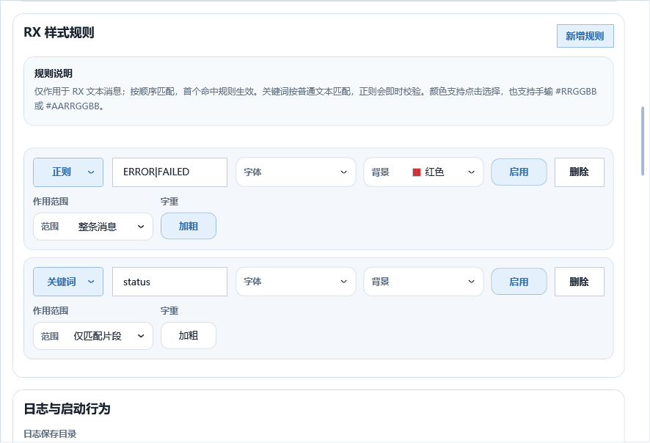
Task: Click the ERROR|FAILED pattern input field
Action: (x=169, y=172)
